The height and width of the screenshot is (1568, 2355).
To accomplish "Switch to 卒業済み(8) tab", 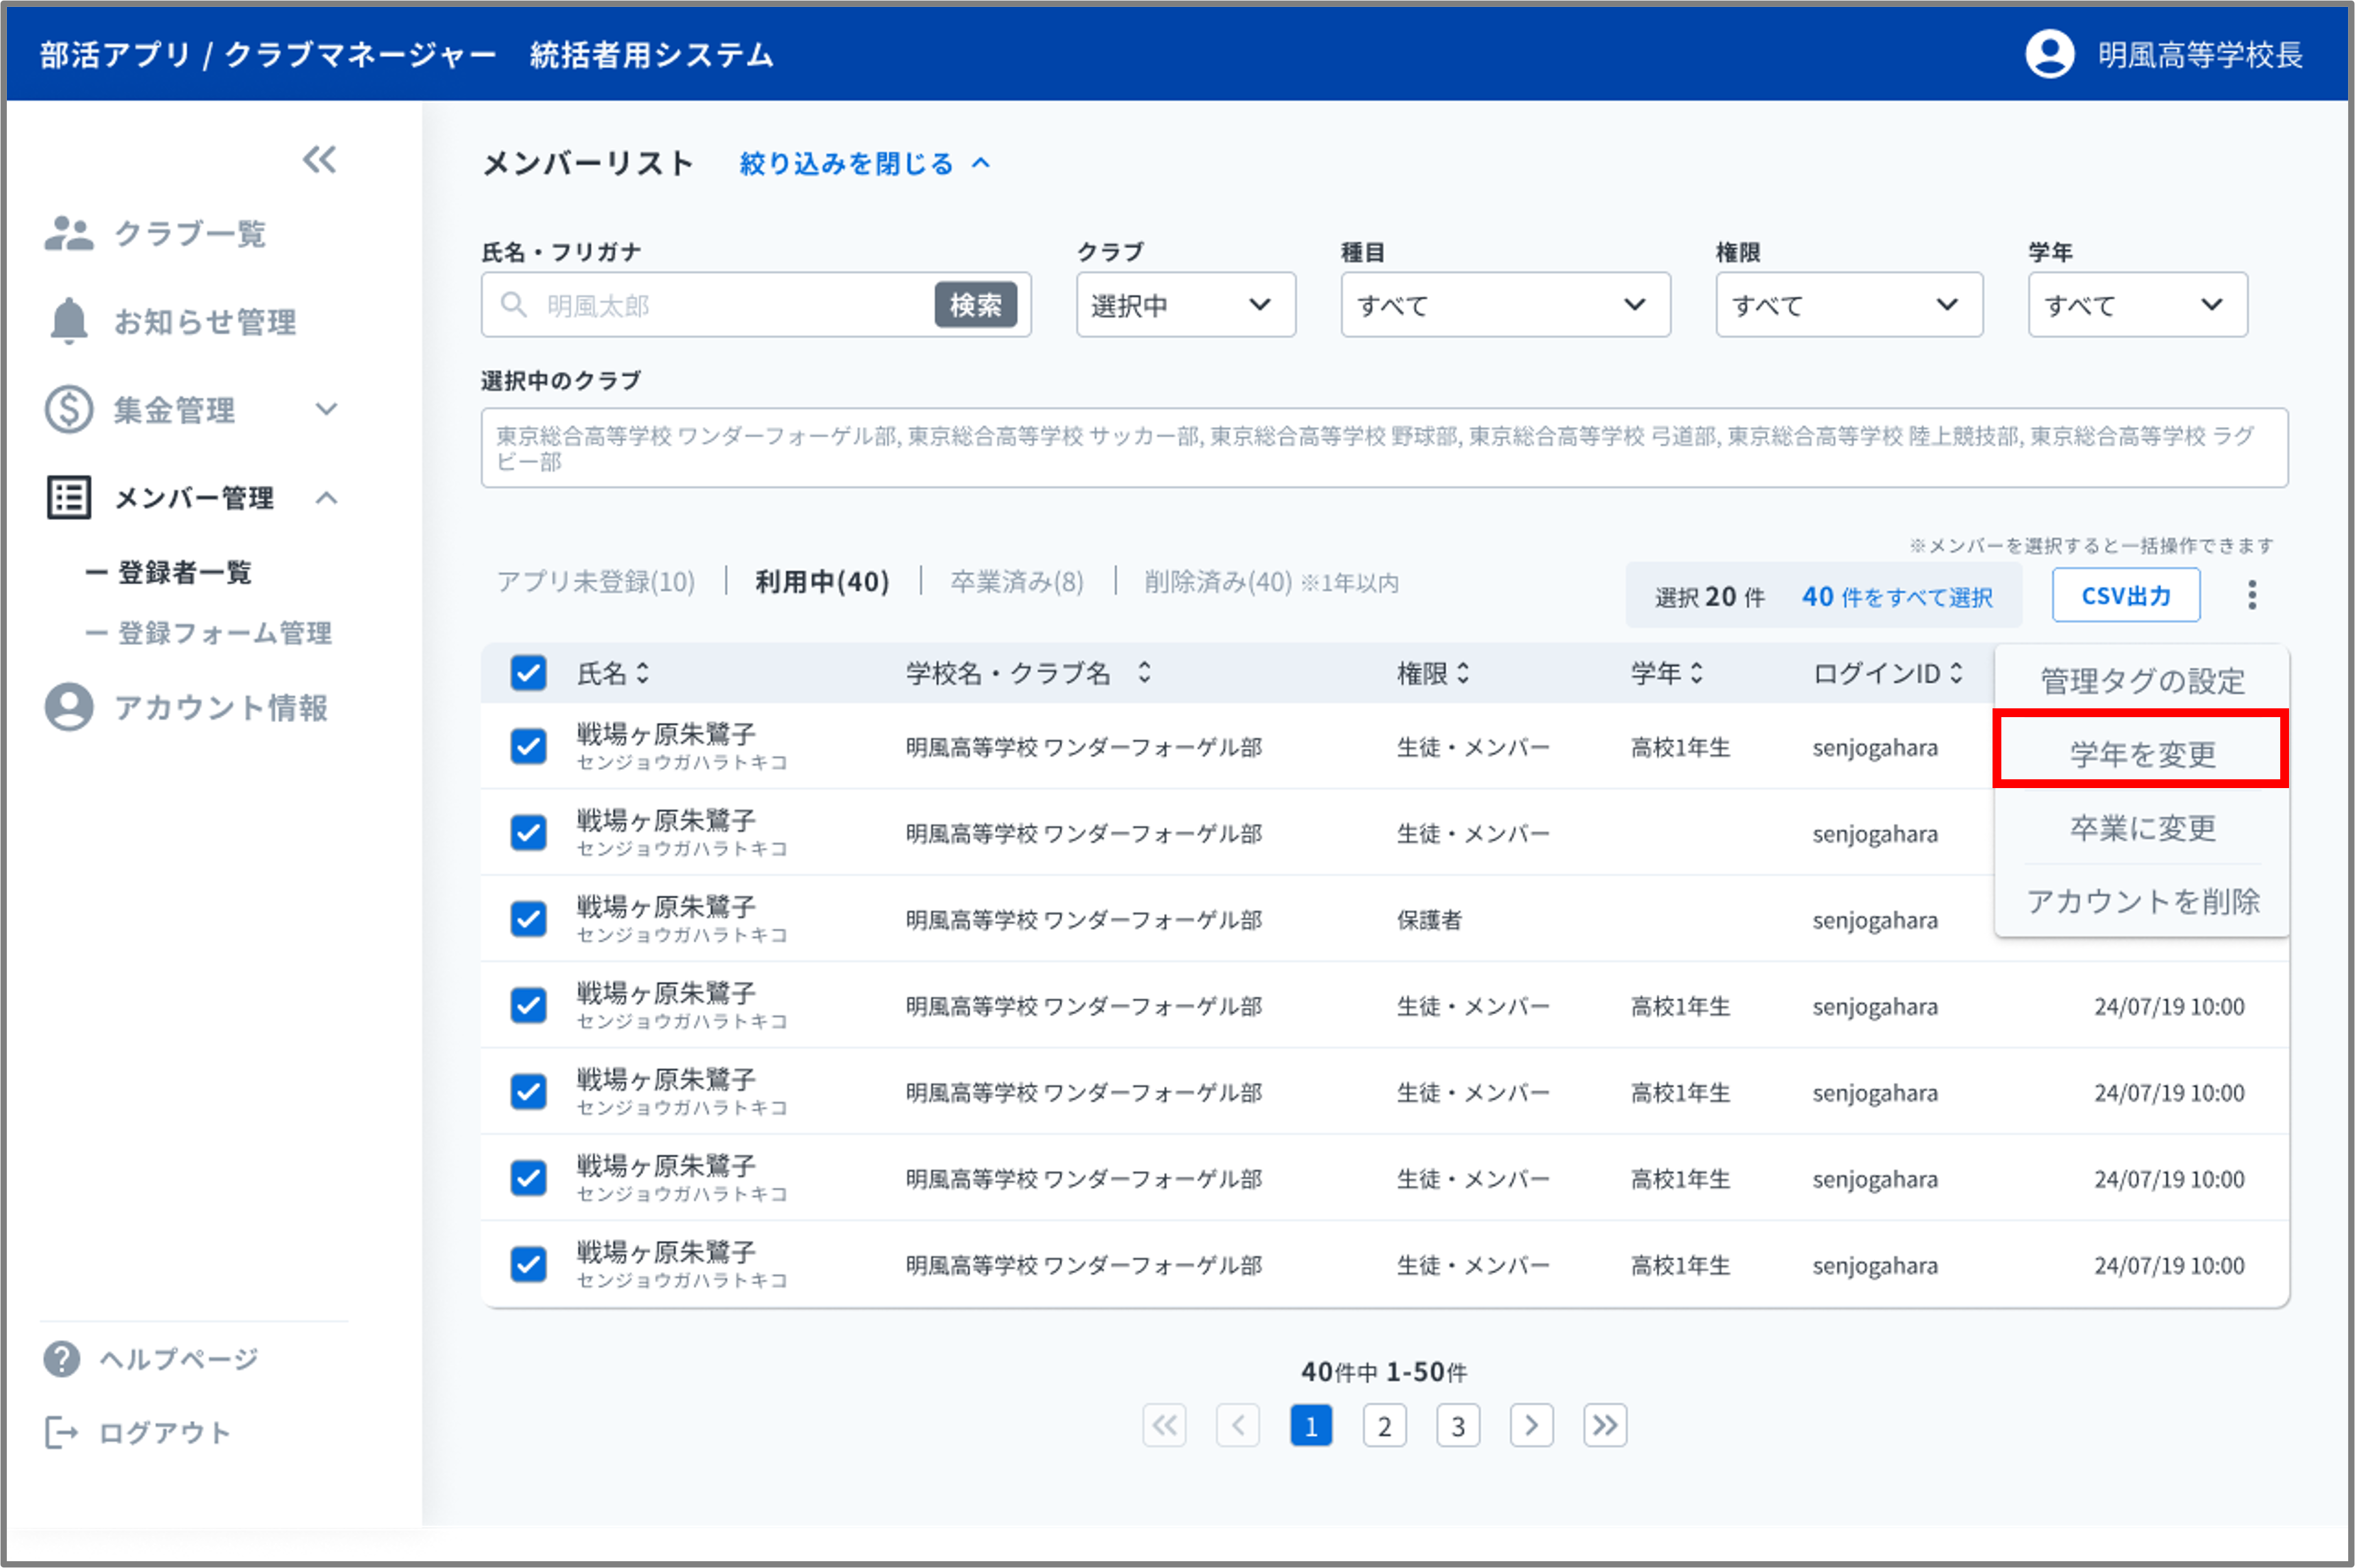I will pos(1016,581).
